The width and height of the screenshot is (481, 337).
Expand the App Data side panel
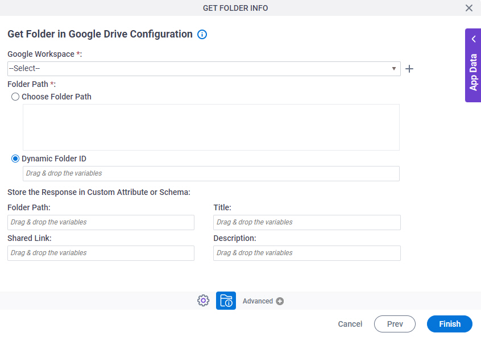click(x=473, y=65)
